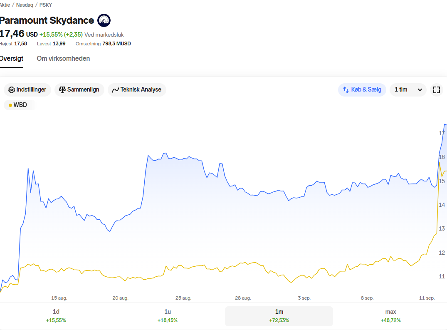The image size is (447, 330).
Task: Click Højest value 17,58
Action: (20, 44)
